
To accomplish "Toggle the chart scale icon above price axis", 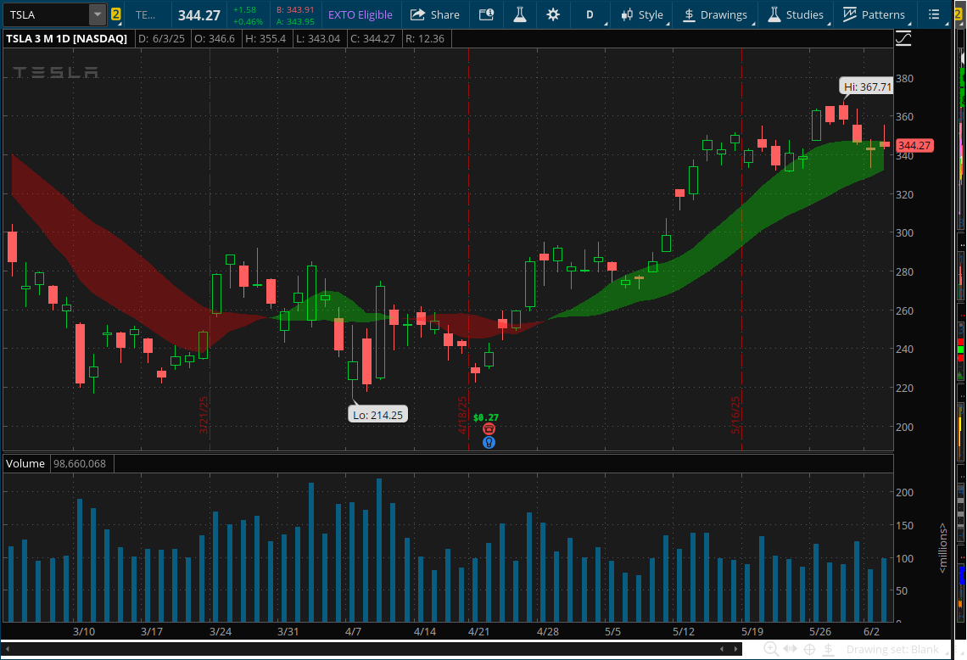I will (903, 38).
